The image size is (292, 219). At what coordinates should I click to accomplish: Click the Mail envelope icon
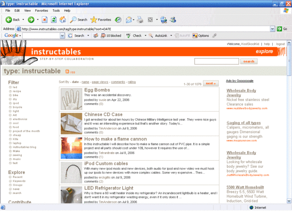(x=129, y=20)
